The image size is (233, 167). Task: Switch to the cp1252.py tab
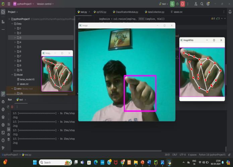click(x=100, y=12)
